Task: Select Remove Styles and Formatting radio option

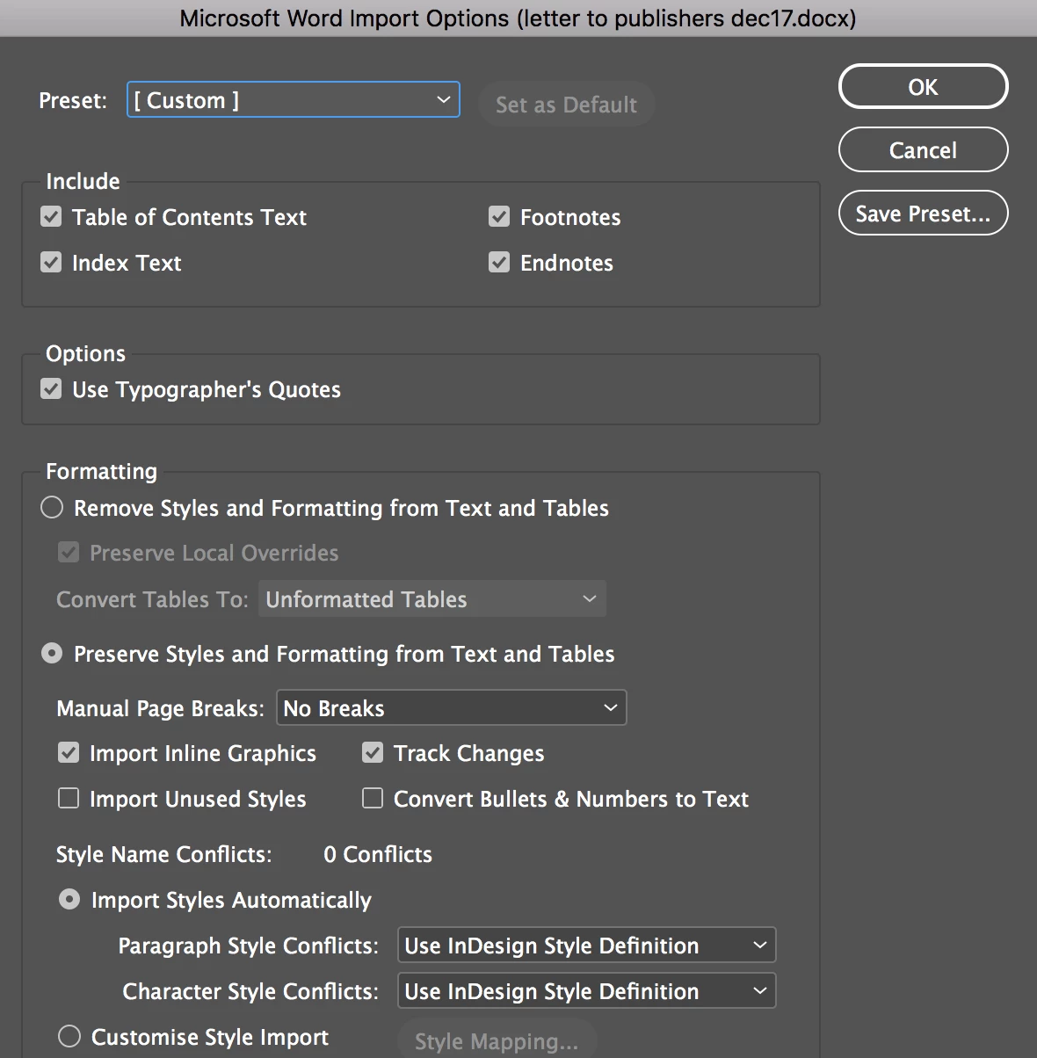Action: (52, 507)
